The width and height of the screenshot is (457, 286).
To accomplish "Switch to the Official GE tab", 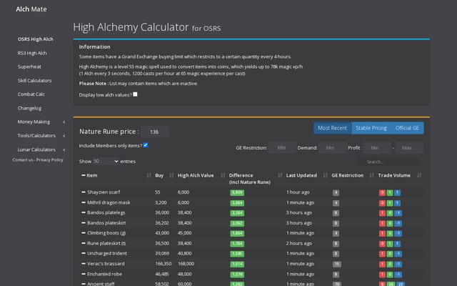I will (407, 128).
